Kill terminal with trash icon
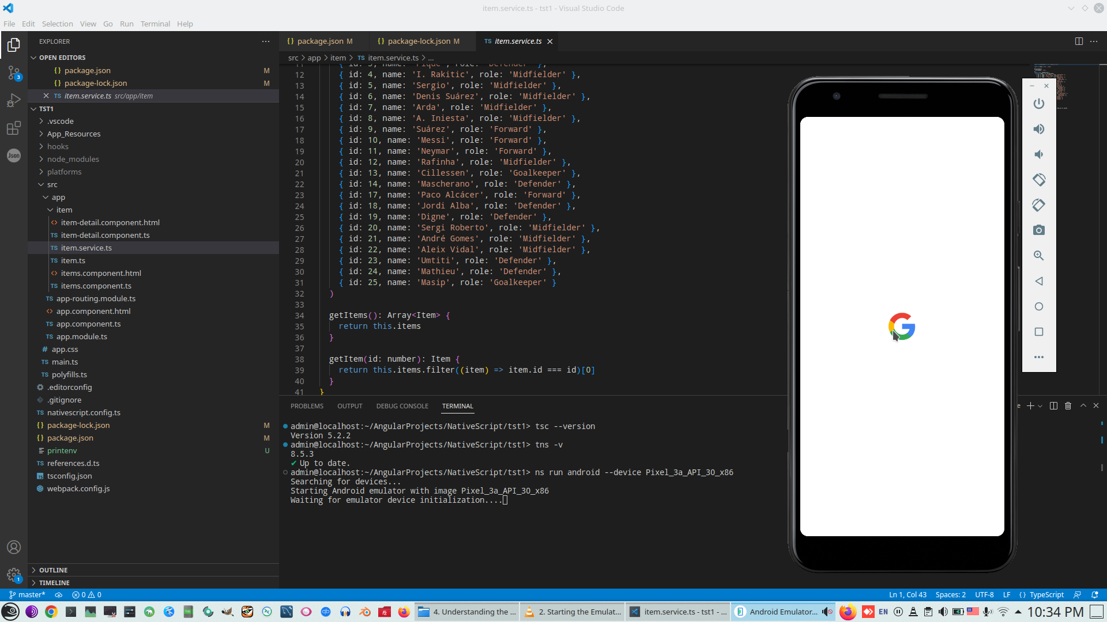 [x=1068, y=406]
